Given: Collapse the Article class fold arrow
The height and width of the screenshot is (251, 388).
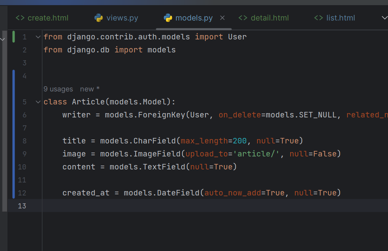Looking at the screenshot, I should (x=38, y=102).
